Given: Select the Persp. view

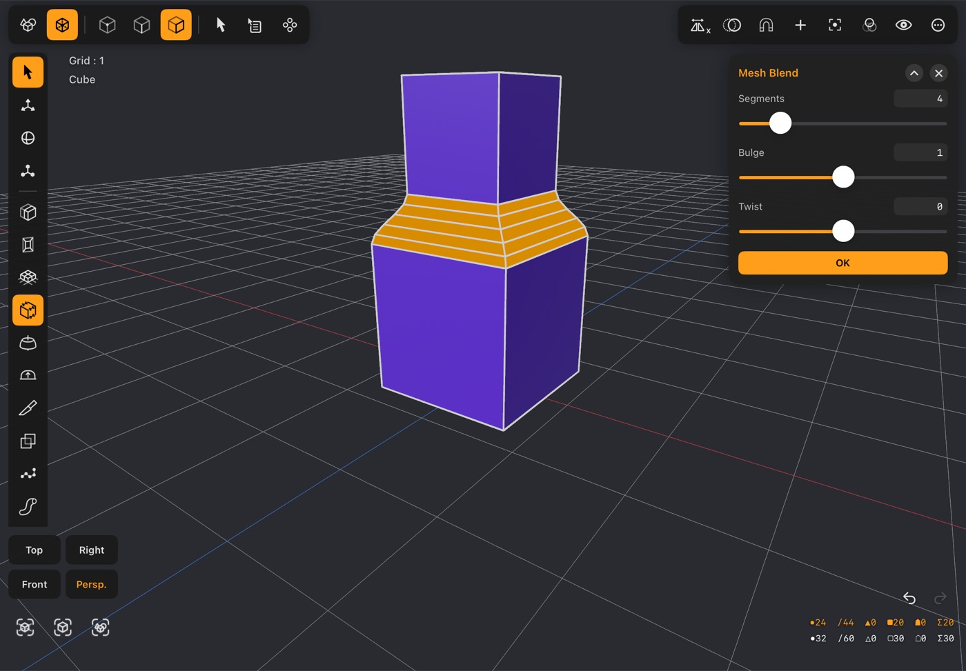Looking at the screenshot, I should click(x=92, y=584).
